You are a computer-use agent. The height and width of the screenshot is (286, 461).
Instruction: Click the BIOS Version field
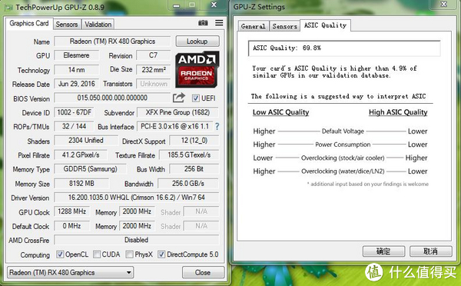[x=112, y=98]
